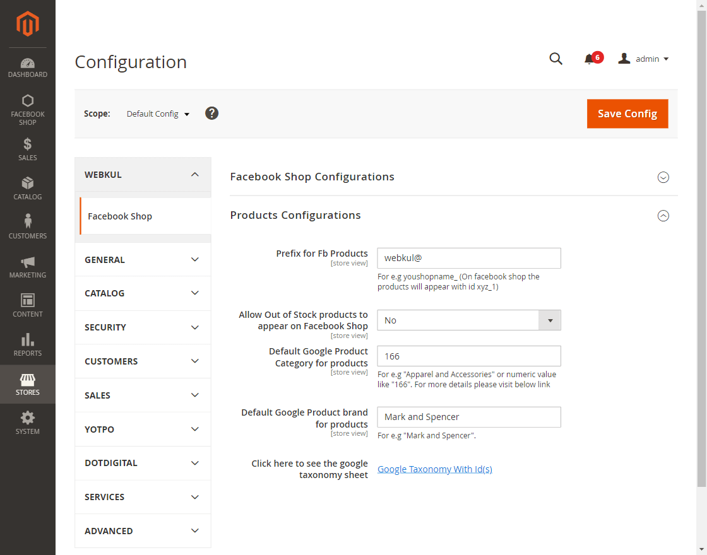707x555 pixels.
Task: Click the Prefix for Fb Products field
Action: click(469, 258)
